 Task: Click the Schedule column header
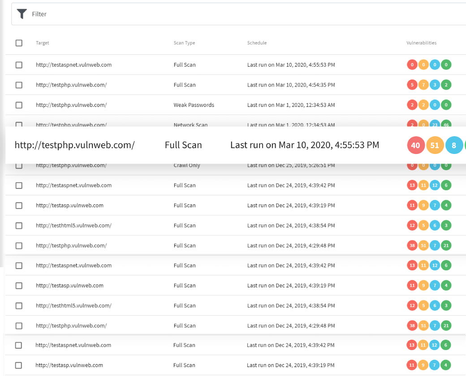(x=257, y=43)
